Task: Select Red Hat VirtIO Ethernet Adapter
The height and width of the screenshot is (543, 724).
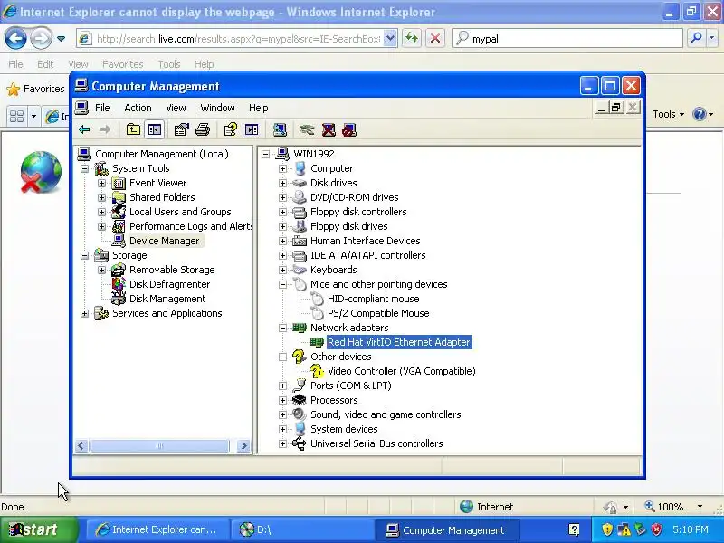Action: (x=398, y=342)
